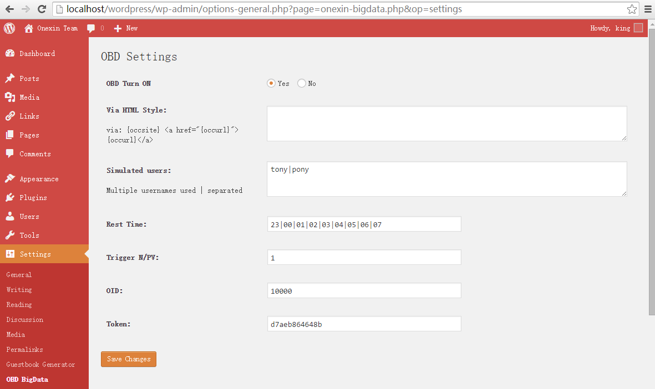Click Howdy, king account link
The width and height of the screenshot is (655, 389).
[610, 28]
